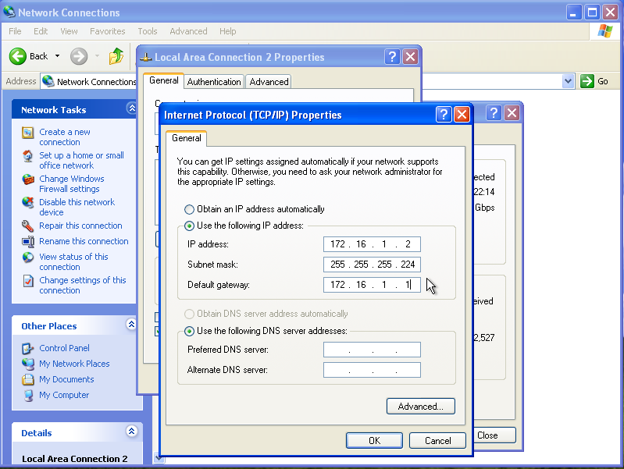Click the My Network Places icon
The width and height of the screenshot is (624, 469).
28,364
